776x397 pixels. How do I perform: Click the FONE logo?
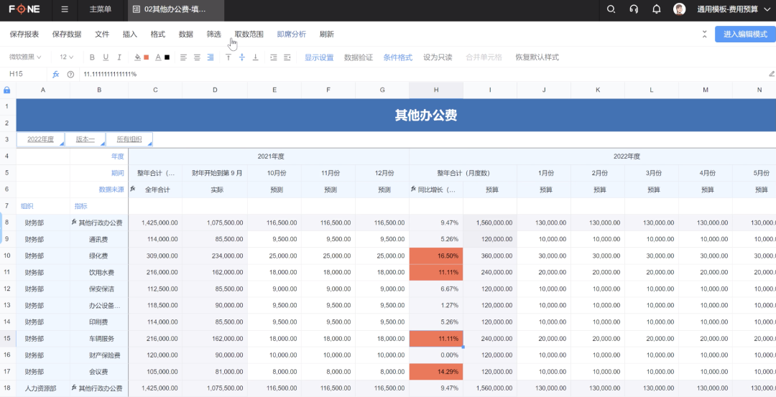point(24,9)
